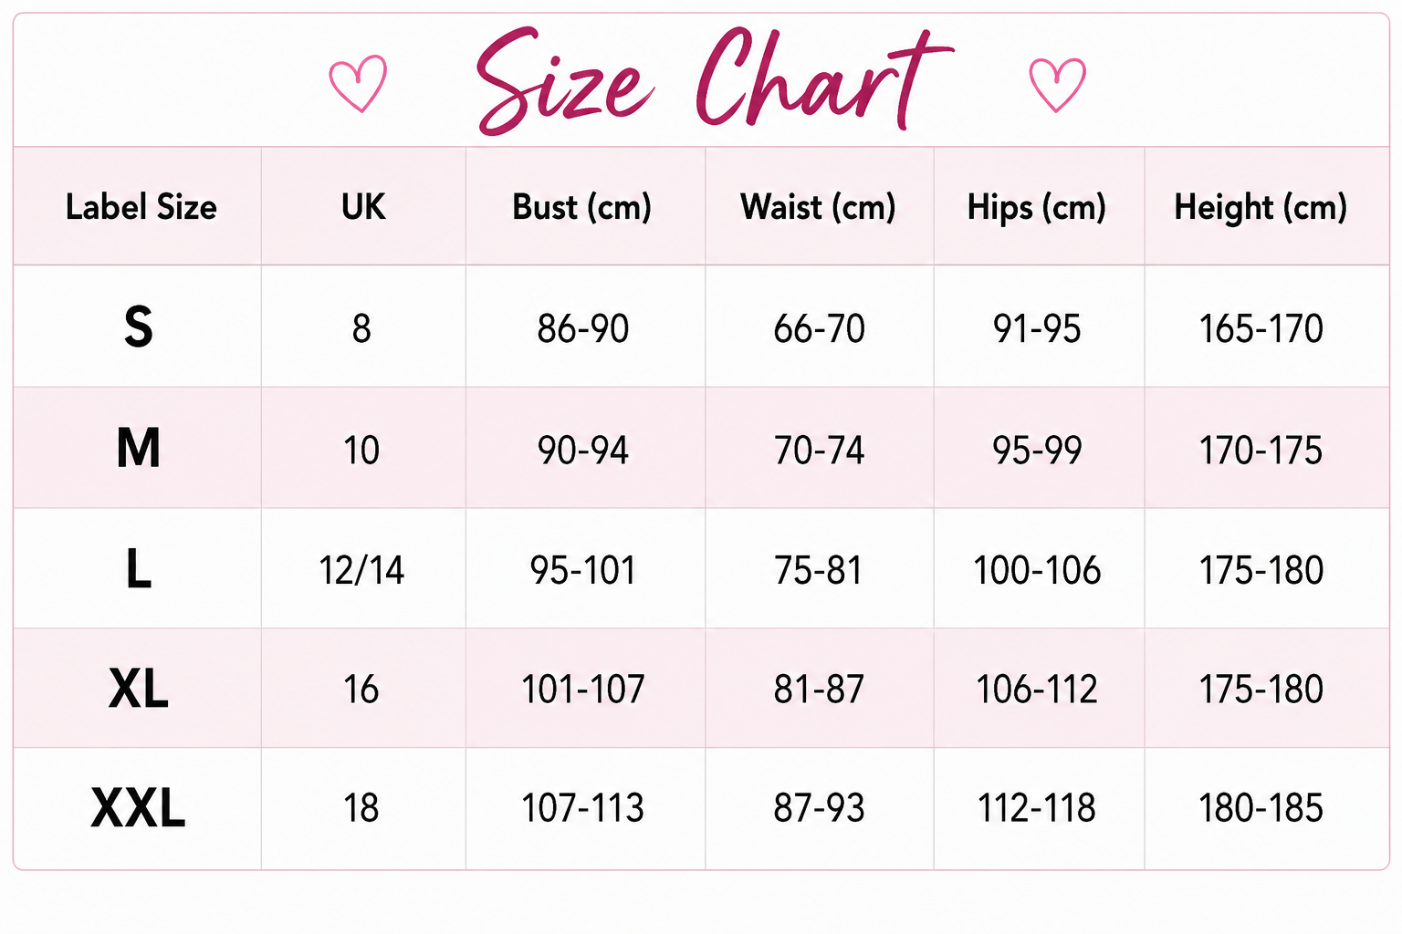1402x934 pixels.
Task: Click the 70-74 waist measurement cell
Action: (820, 448)
